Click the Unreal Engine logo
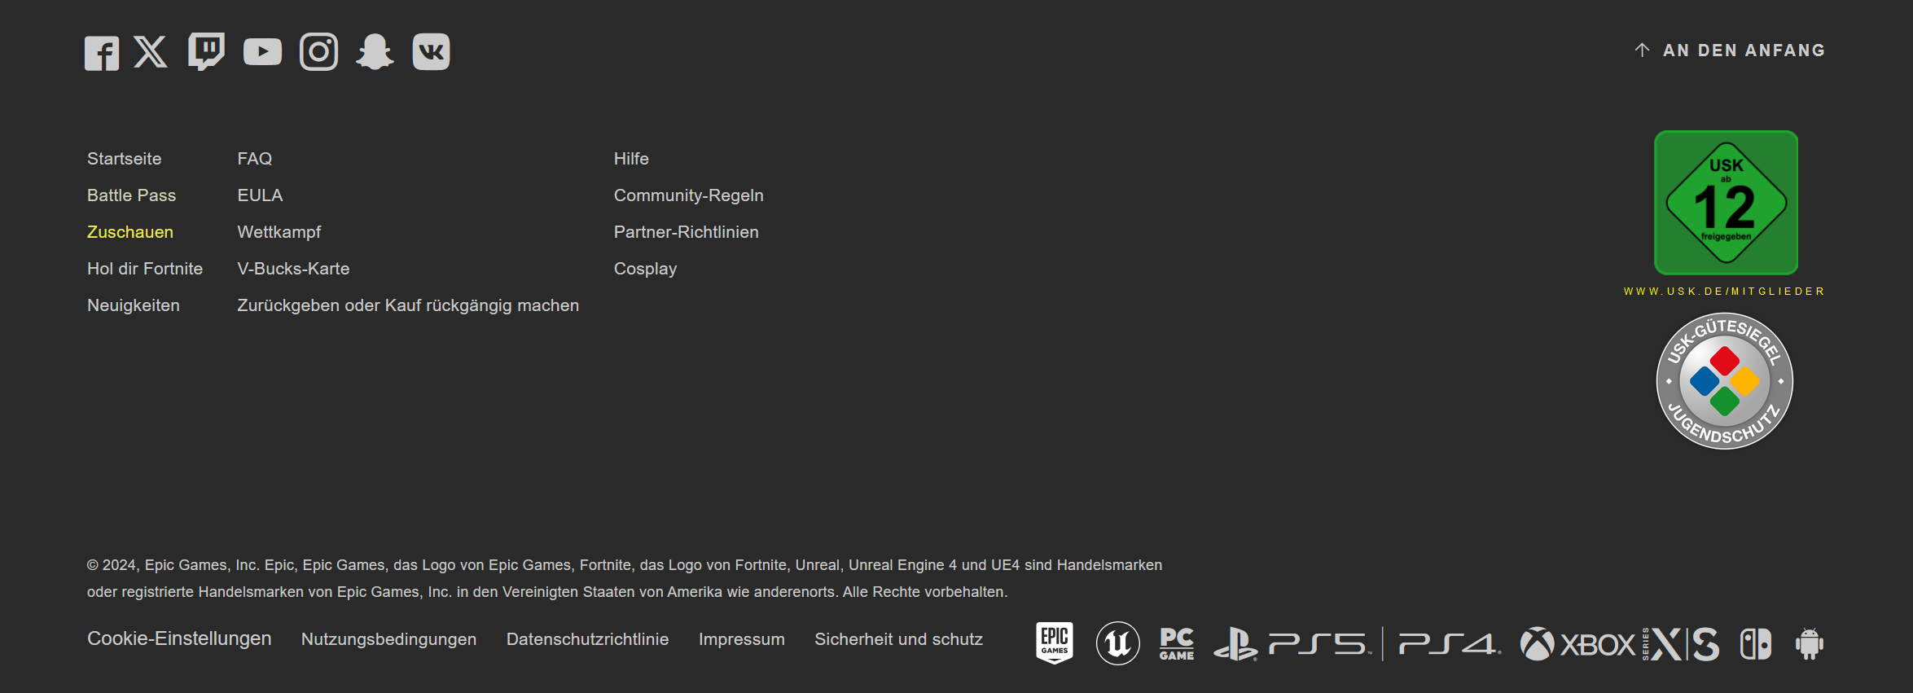Viewport: 1913px width, 693px height. pos(1117,643)
